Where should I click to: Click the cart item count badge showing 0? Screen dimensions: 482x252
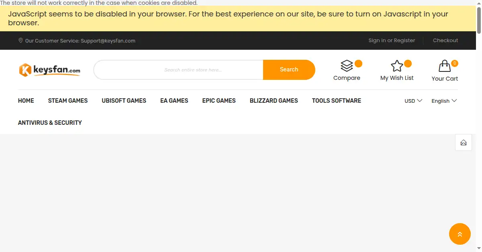point(455,63)
